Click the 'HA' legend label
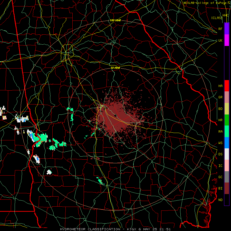 point(220,86)
